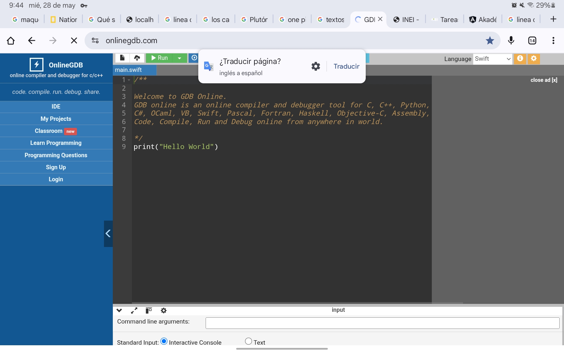Click the orange info icon
564x352 pixels.
coord(520,58)
